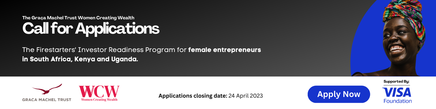Click the "Foundation" text below VISA
The height and width of the screenshot is (109, 436).
click(x=398, y=101)
